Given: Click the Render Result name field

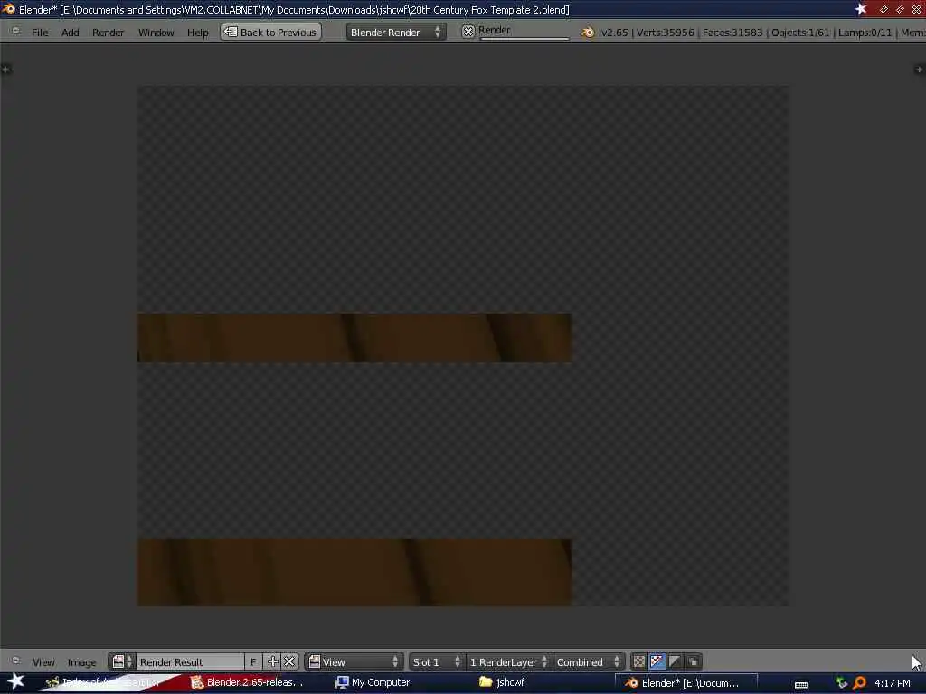Looking at the screenshot, I should tap(190, 662).
